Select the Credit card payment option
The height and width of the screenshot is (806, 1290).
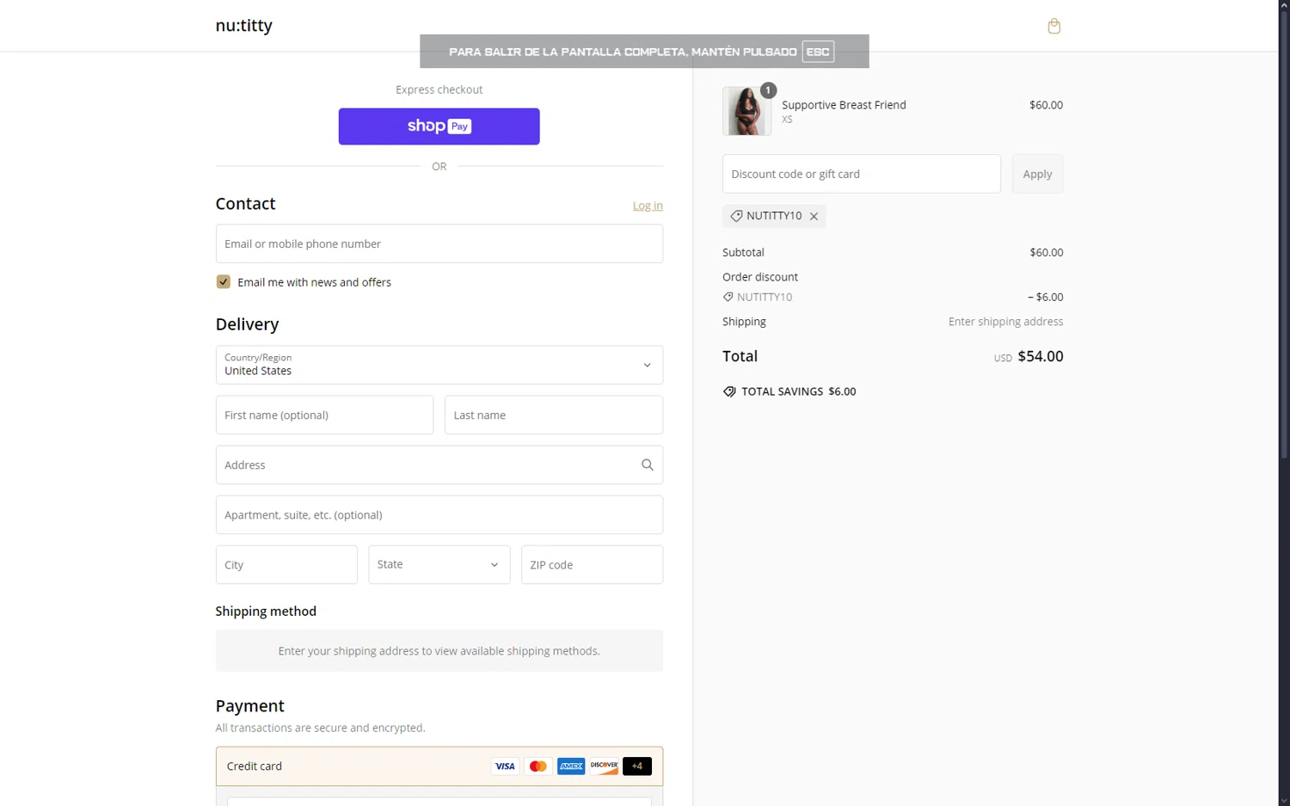coord(439,766)
